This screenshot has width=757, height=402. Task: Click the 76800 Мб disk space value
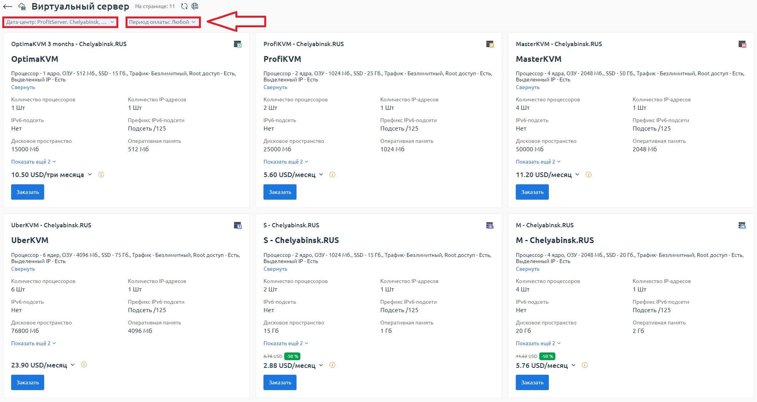pos(25,331)
